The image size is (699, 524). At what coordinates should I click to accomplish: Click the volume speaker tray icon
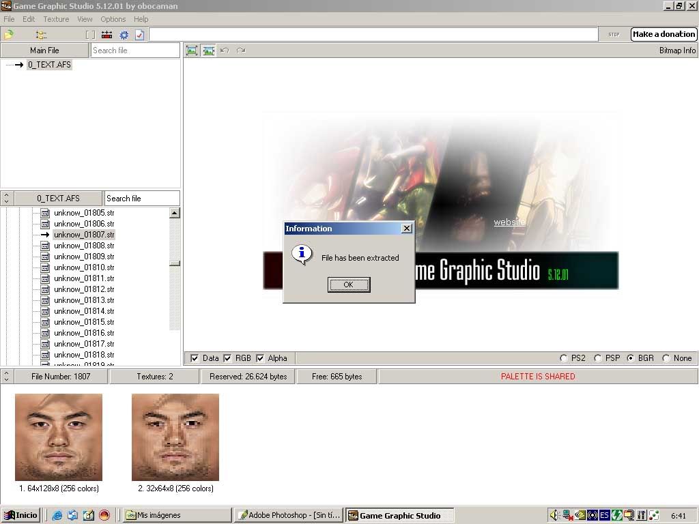click(554, 516)
